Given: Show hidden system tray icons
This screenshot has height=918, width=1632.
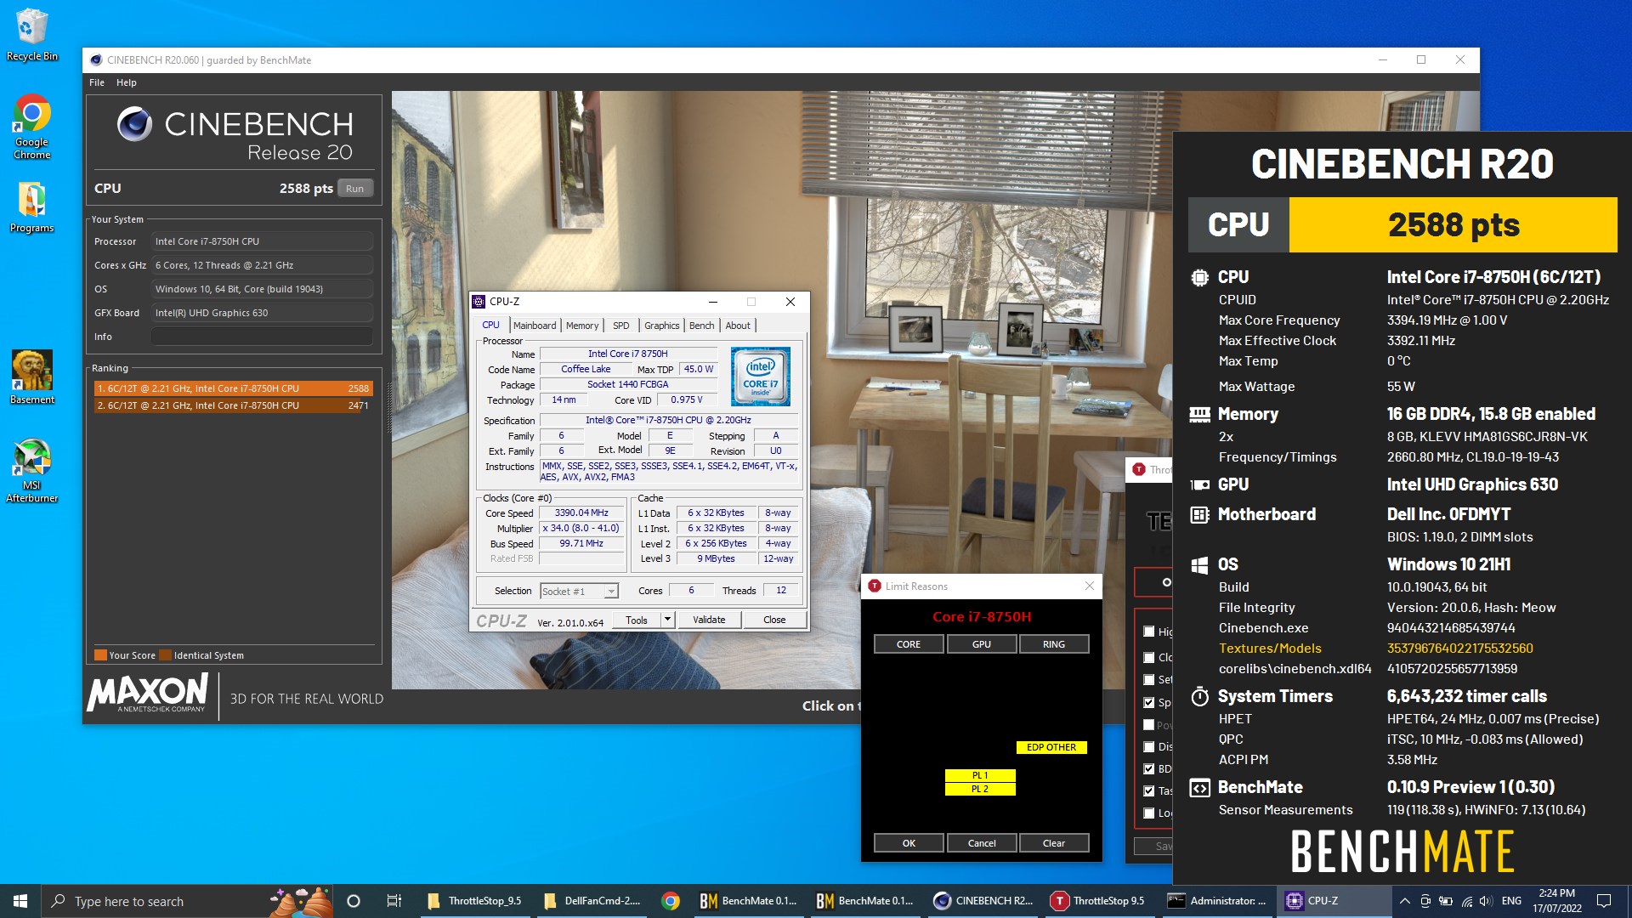Looking at the screenshot, I should (x=1404, y=901).
